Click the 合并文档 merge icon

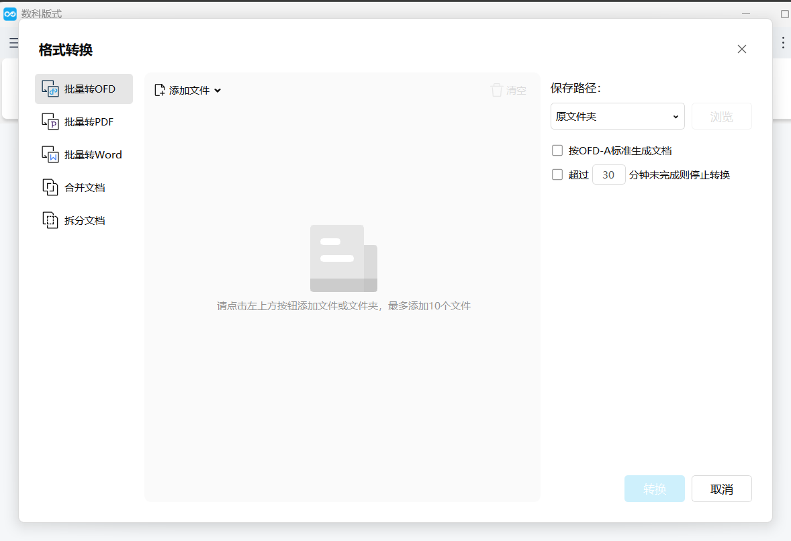pyautogui.click(x=50, y=187)
